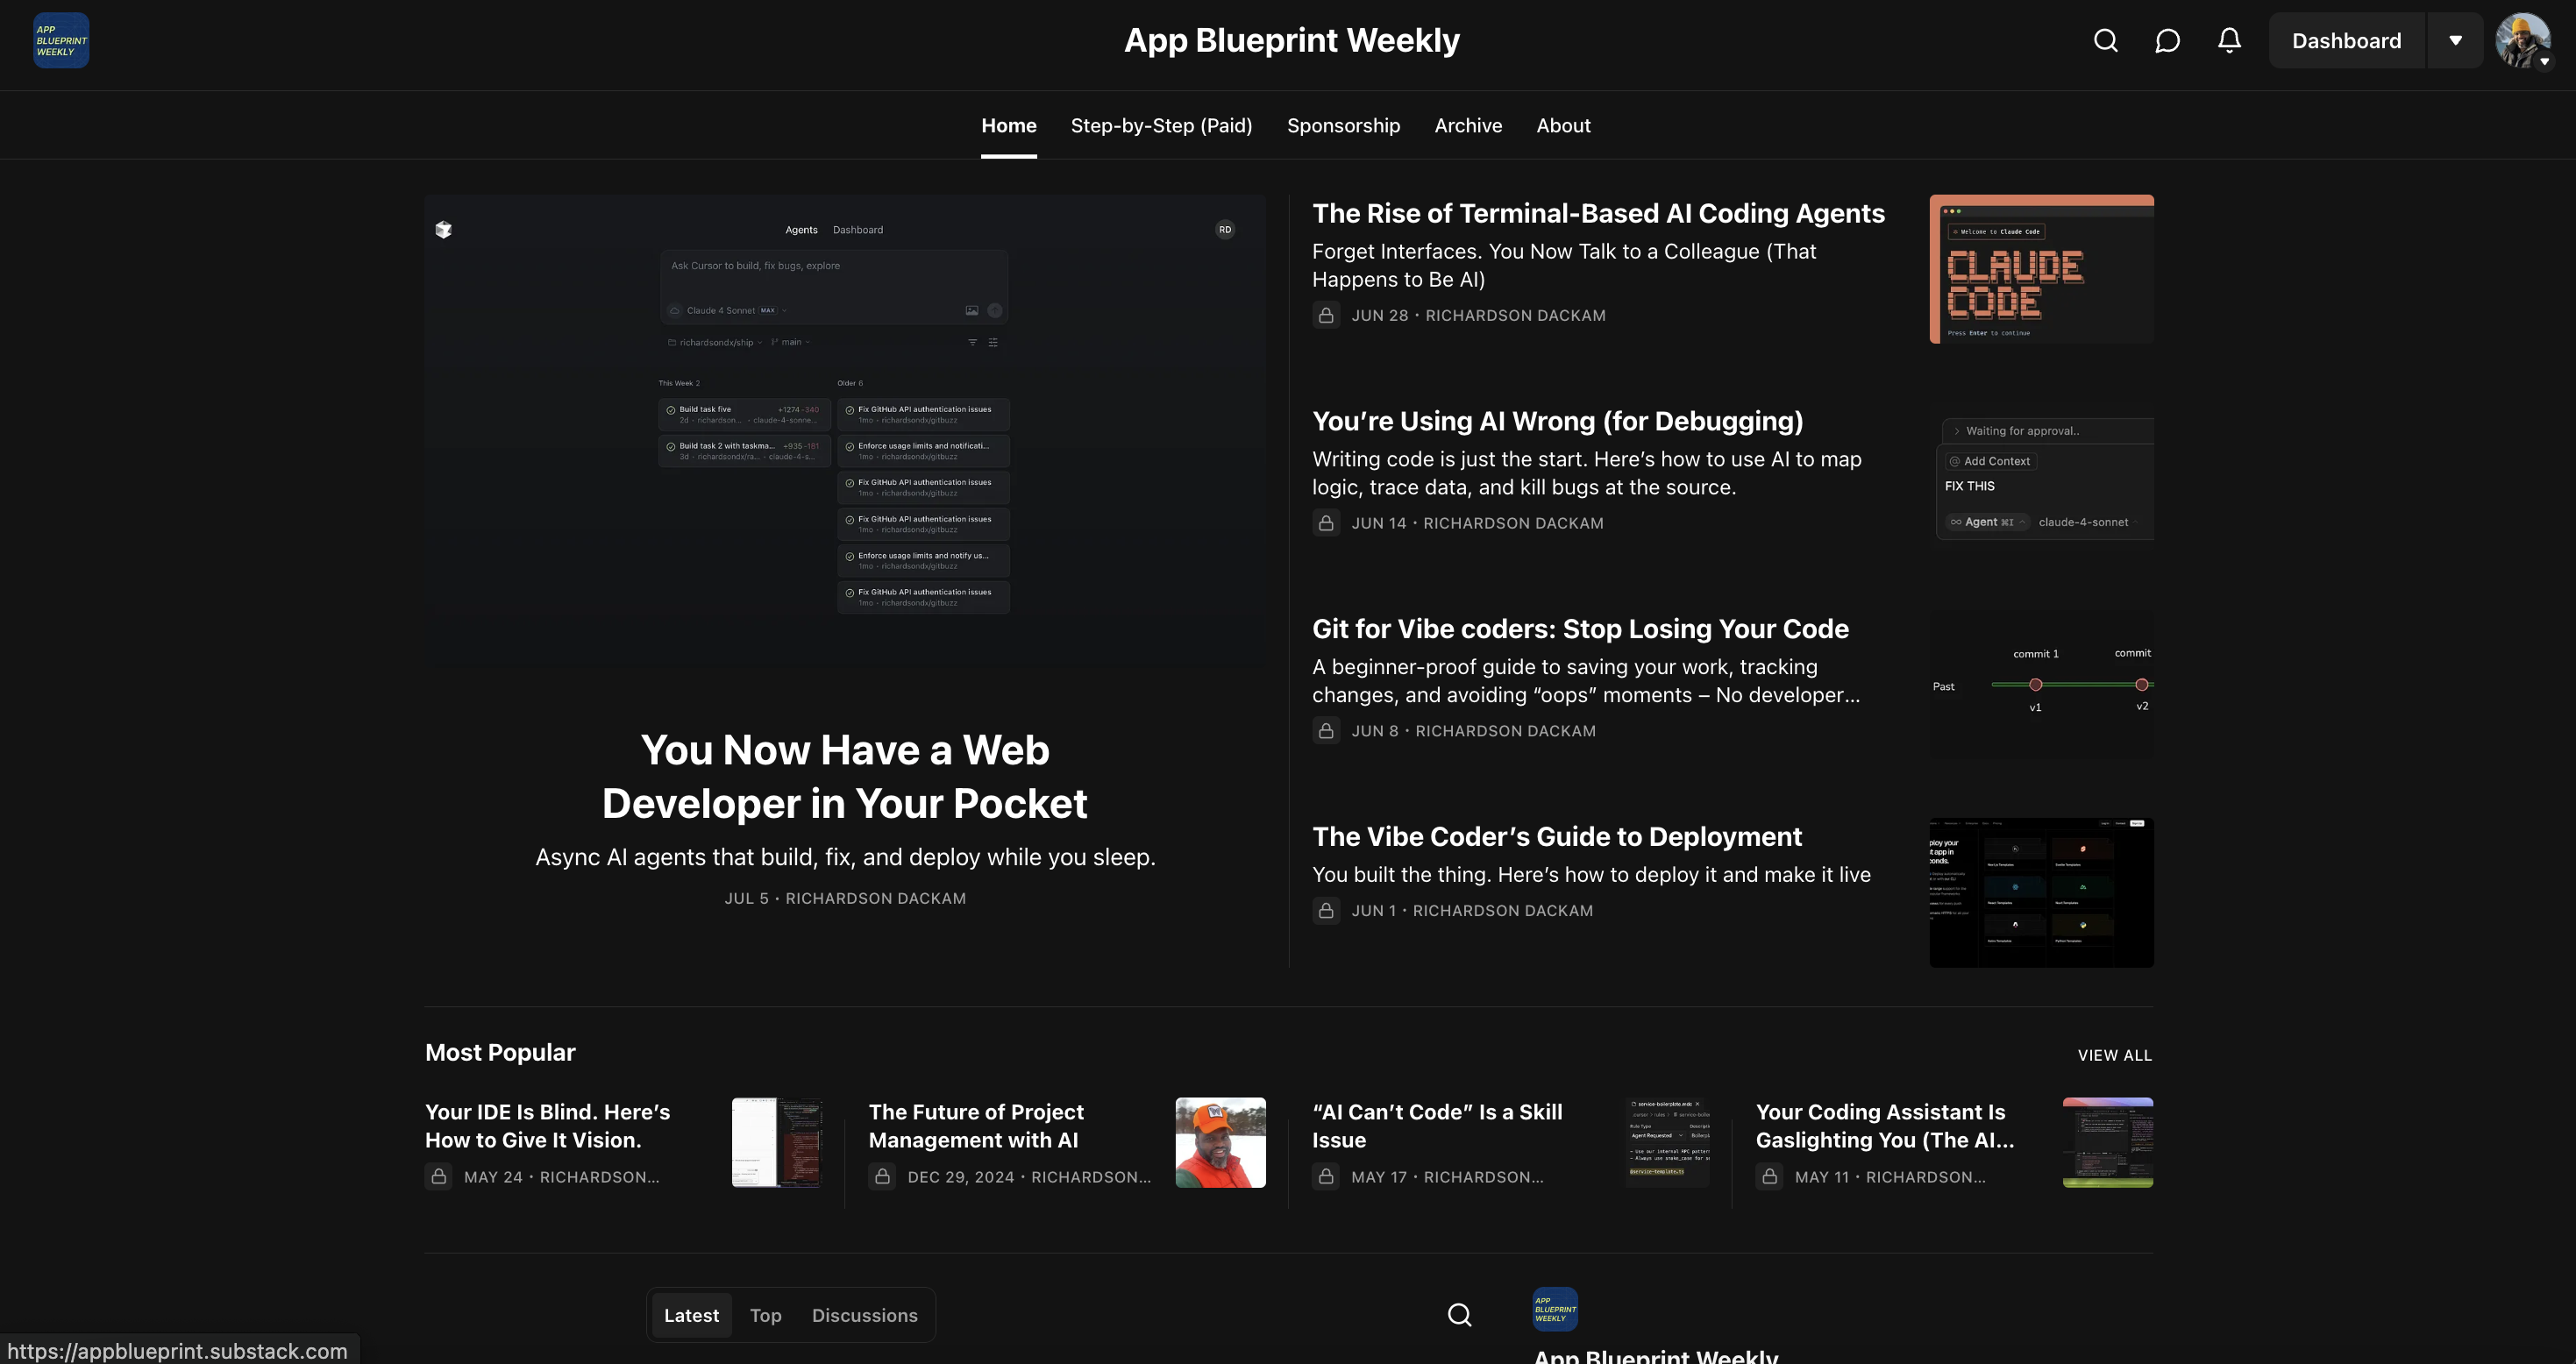Image resolution: width=2576 pixels, height=1364 pixels.
Task: Open the Claude Code article thumbnail
Action: point(2040,269)
